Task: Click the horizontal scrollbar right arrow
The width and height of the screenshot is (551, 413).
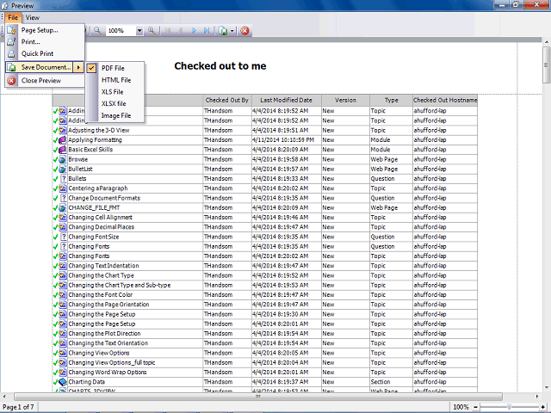Action: 537,397
